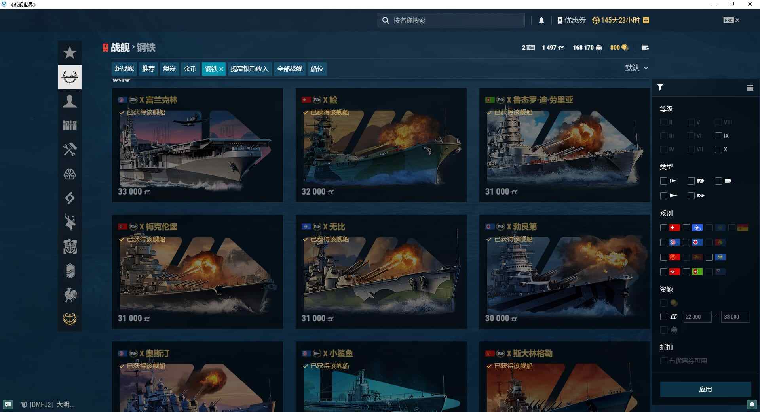
Task: Remove the 钢铁 filter via its X
Action: pyautogui.click(x=221, y=69)
